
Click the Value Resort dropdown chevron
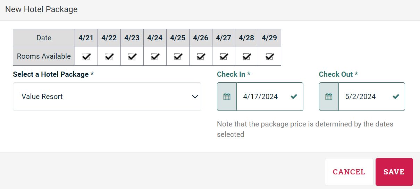195,97
